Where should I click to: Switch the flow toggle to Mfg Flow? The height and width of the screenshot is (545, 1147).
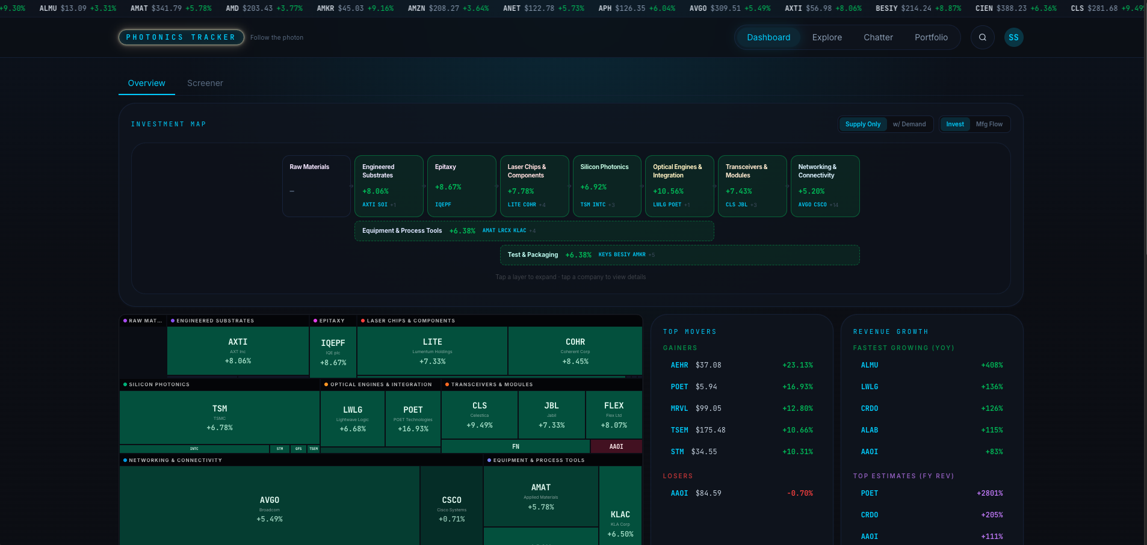990,124
